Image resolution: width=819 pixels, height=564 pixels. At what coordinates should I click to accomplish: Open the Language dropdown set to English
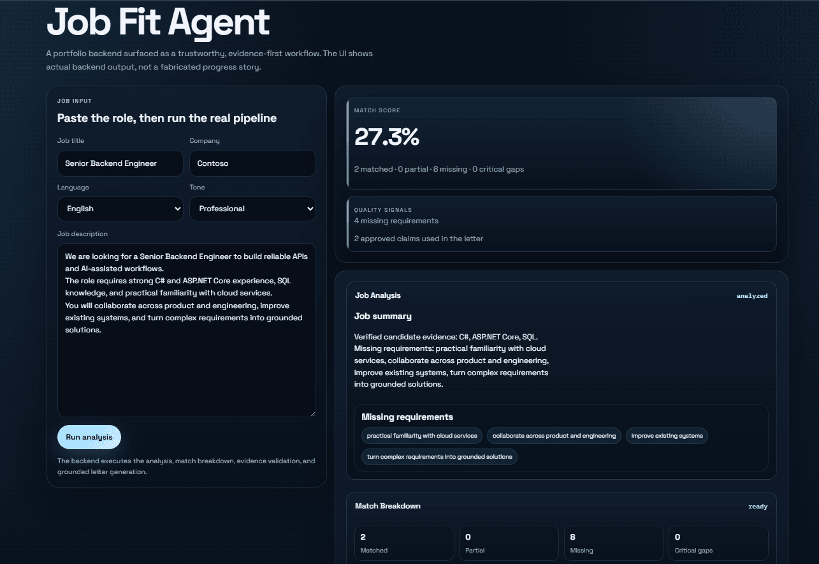tap(120, 209)
